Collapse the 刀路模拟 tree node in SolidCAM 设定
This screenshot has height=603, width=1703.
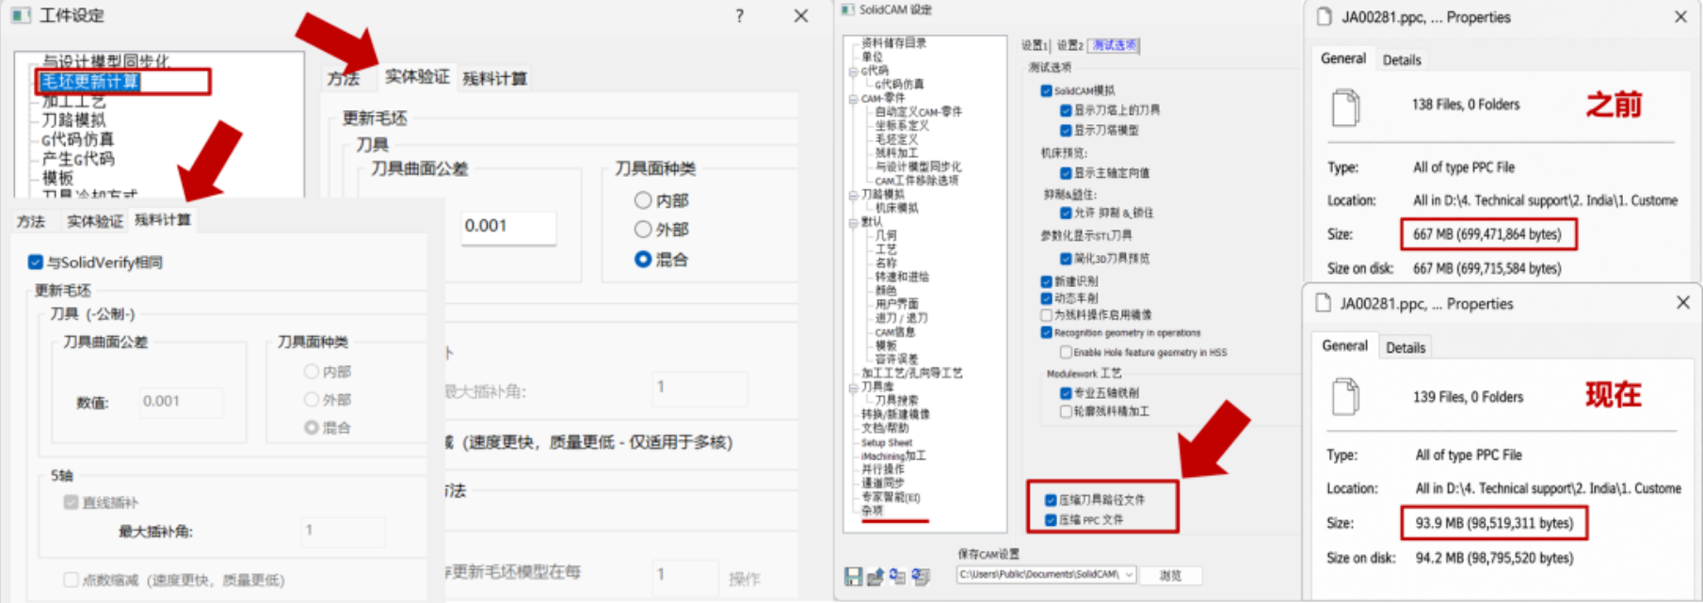854,195
